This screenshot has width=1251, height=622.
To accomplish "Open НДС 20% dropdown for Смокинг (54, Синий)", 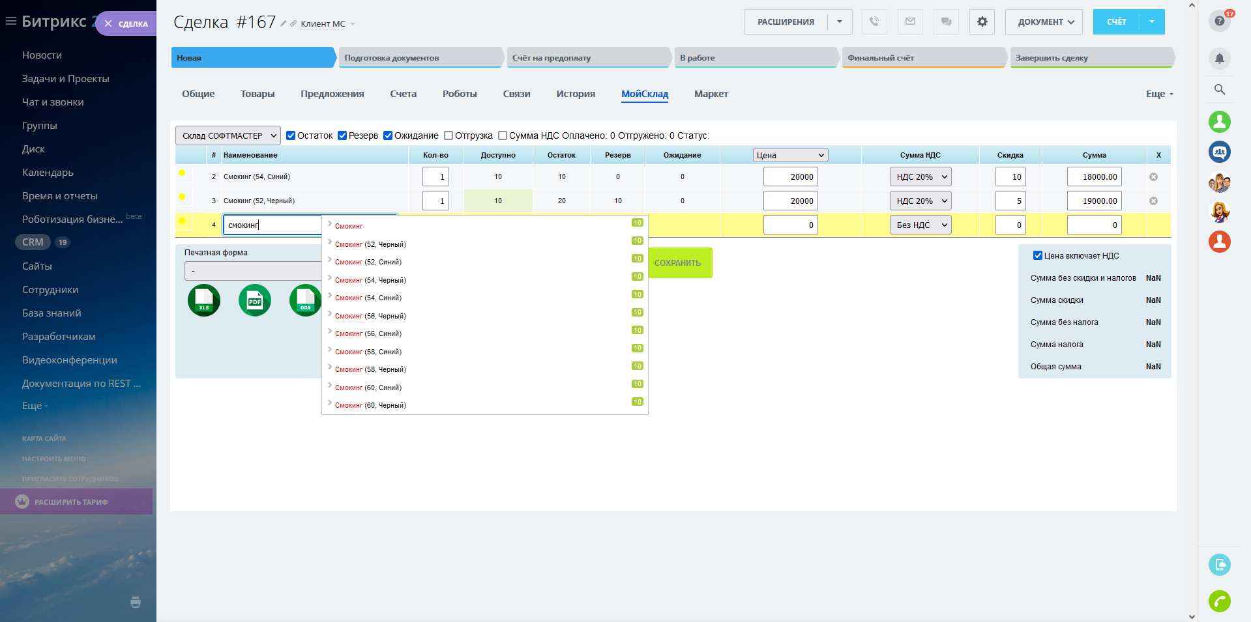I will click(920, 177).
